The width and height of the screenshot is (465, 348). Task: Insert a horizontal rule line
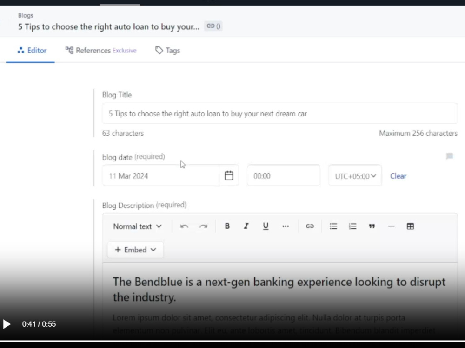[391, 226]
